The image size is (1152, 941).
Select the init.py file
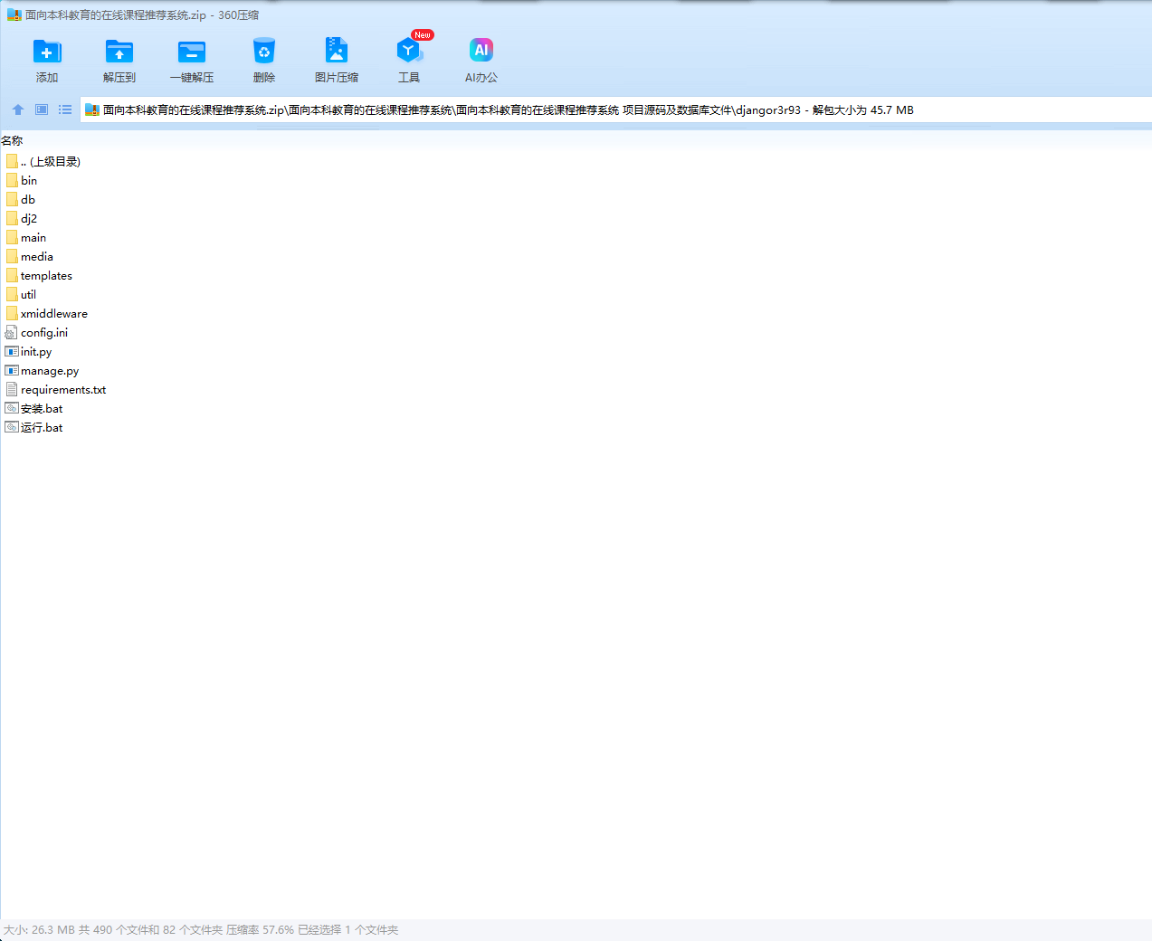coord(29,351)
